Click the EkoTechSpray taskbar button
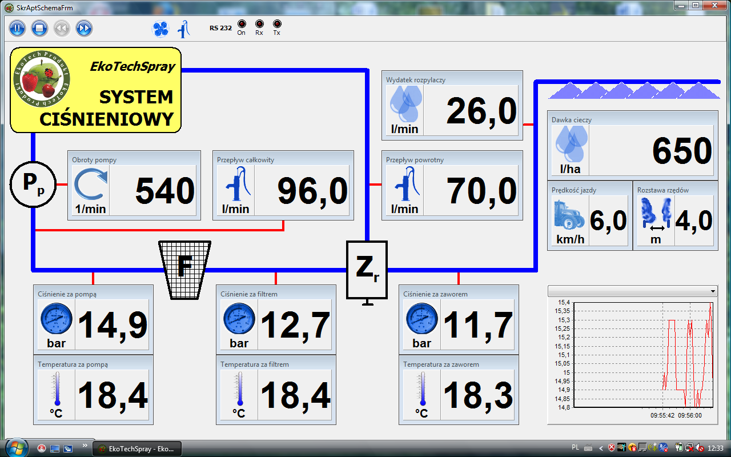731x457 pixels. [137, 448]
